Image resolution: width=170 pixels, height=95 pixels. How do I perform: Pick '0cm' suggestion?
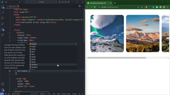pos(53,54)
